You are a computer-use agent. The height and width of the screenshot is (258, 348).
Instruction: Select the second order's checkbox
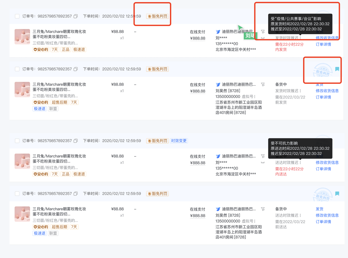tap(17, 69)
